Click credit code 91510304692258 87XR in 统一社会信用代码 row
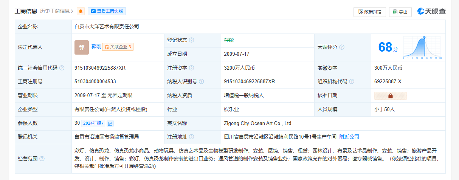This screenshot has height=180, width=459. pyautogui.click(x=100, y=68)
